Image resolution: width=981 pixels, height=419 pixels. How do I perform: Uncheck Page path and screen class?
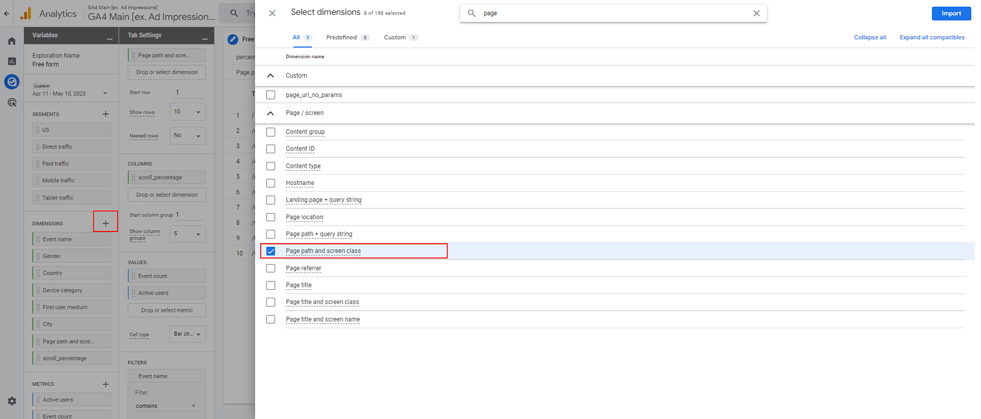point(270,251)
